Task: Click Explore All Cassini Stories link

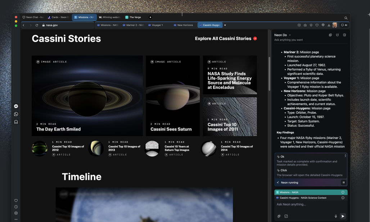Action: pos(226,38)
